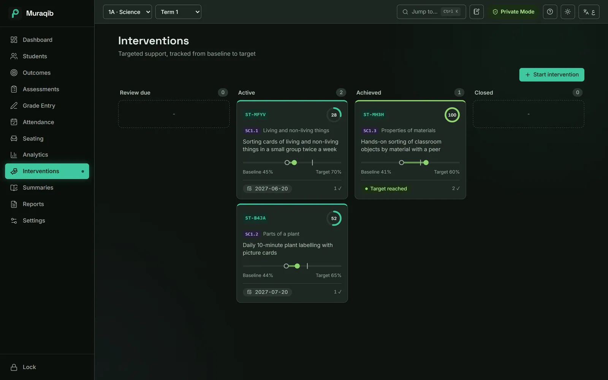The width and height of the screenshot is (608, 380).
Task: Click Start intervention button
Action: (552, 75)
